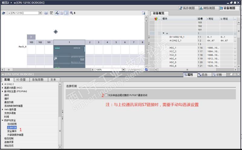Open the 信息 info tab

(204, 75)
